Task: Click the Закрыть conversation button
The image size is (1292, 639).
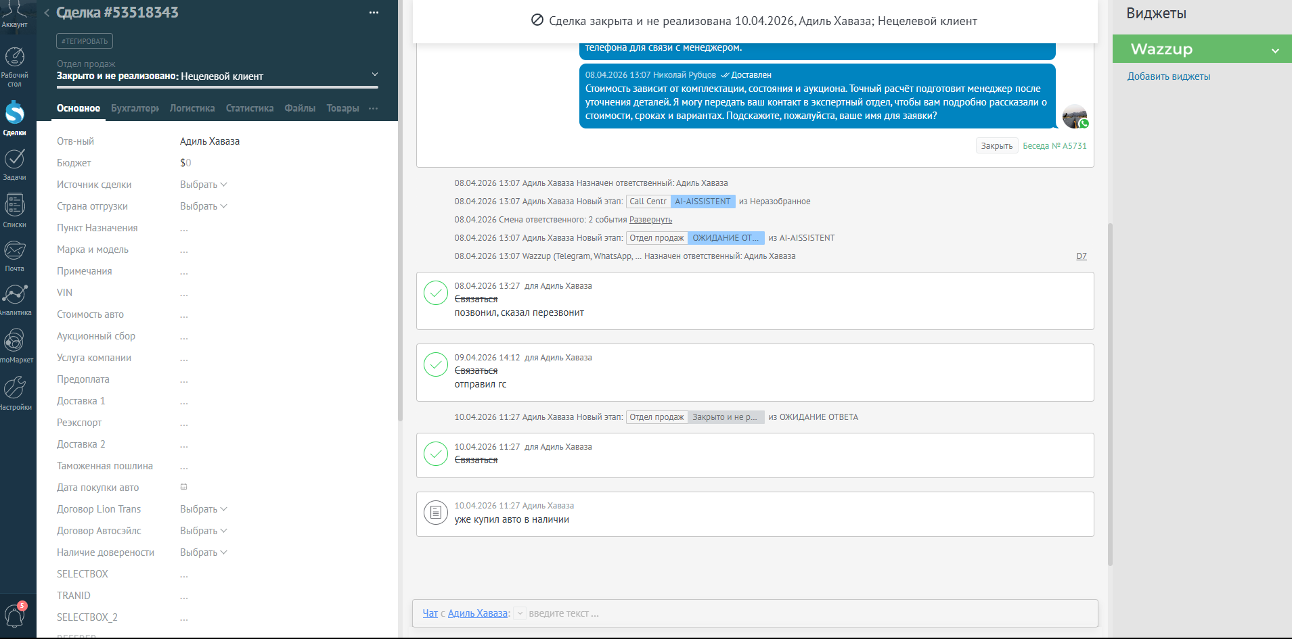Action: pos(997,146)
